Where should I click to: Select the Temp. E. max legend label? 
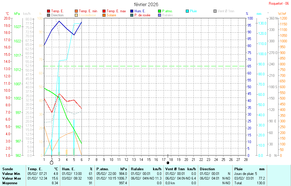click(x=116, y=11)
